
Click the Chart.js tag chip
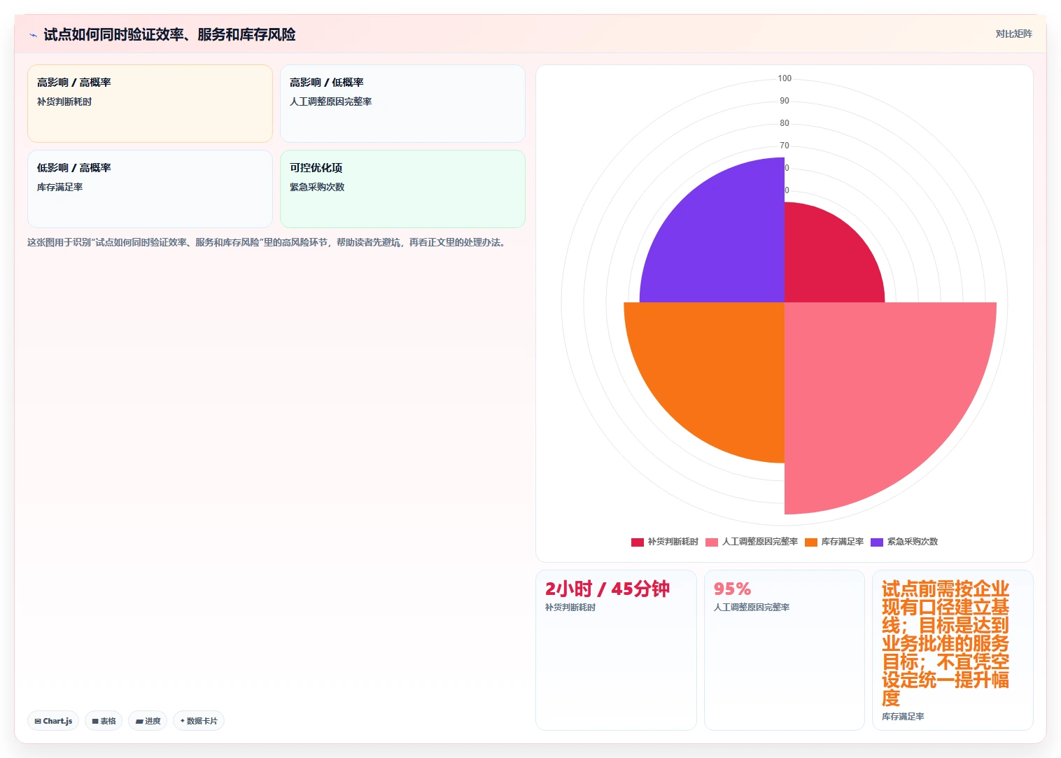53,721
